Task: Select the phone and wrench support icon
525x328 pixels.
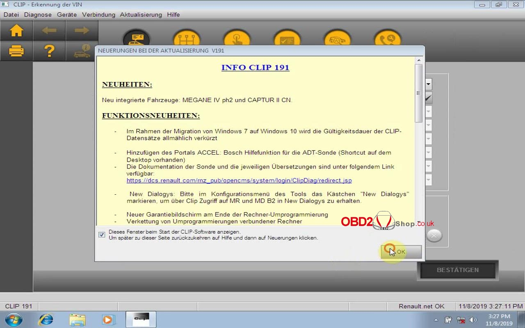Action: [x=388, y=40]
